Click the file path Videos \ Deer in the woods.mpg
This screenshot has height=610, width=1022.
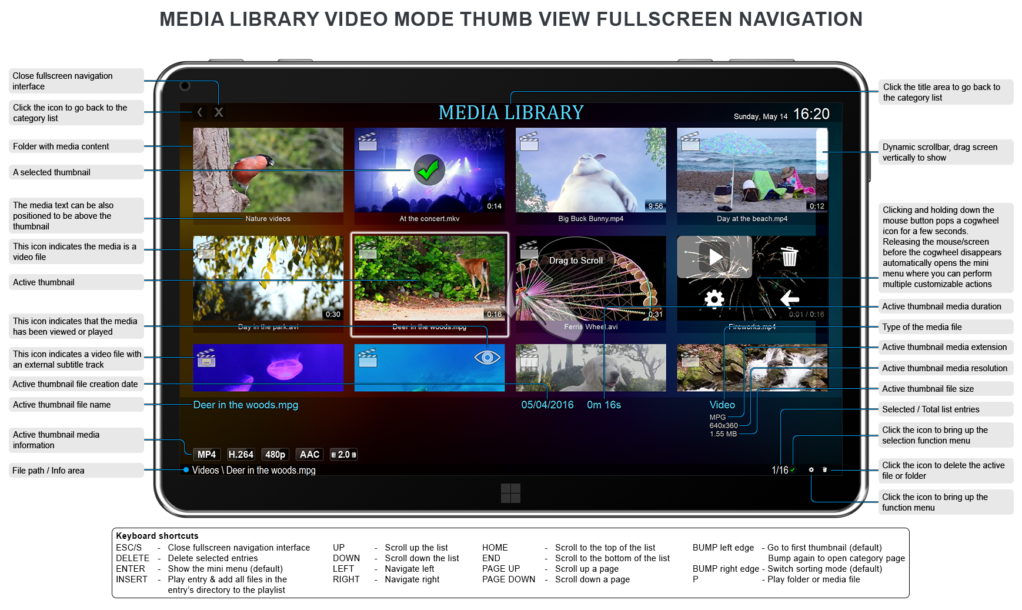(254, 470)
